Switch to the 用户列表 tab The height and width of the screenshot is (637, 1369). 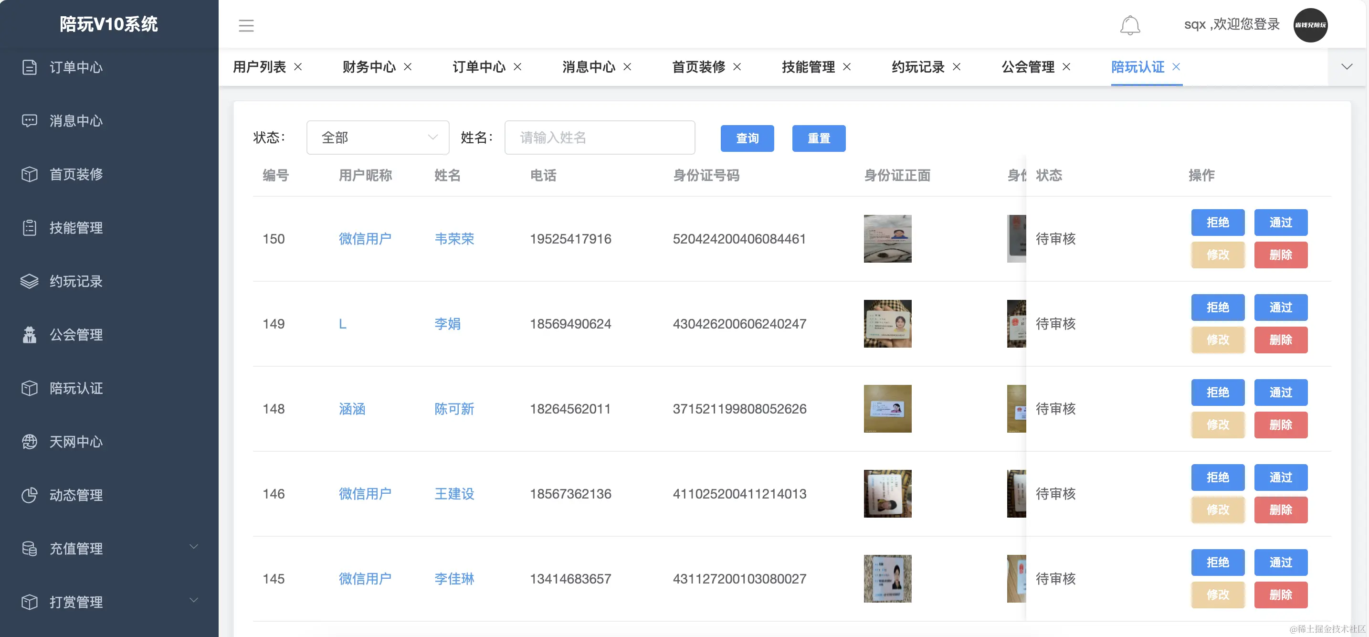[259, 67]
